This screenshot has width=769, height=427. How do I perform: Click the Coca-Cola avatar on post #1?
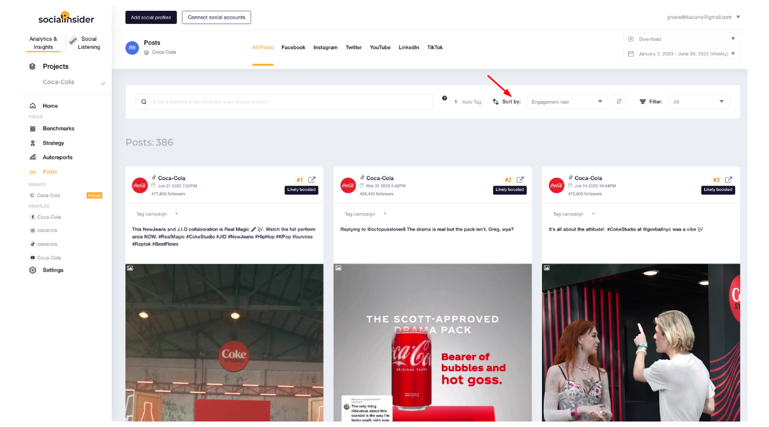pyautogui.click(x=140, y=185)
